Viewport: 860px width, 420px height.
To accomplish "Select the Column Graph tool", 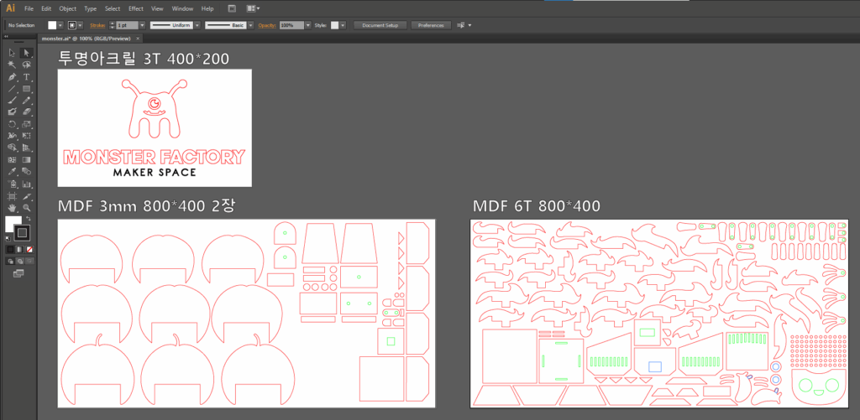I will click(26, 184).
